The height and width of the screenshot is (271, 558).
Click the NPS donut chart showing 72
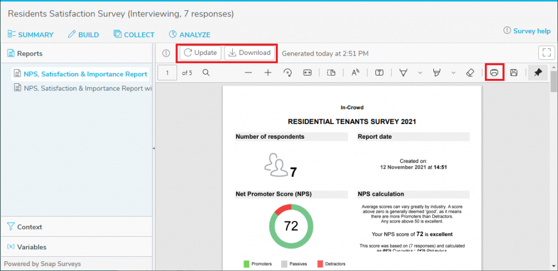pos(291,226)
